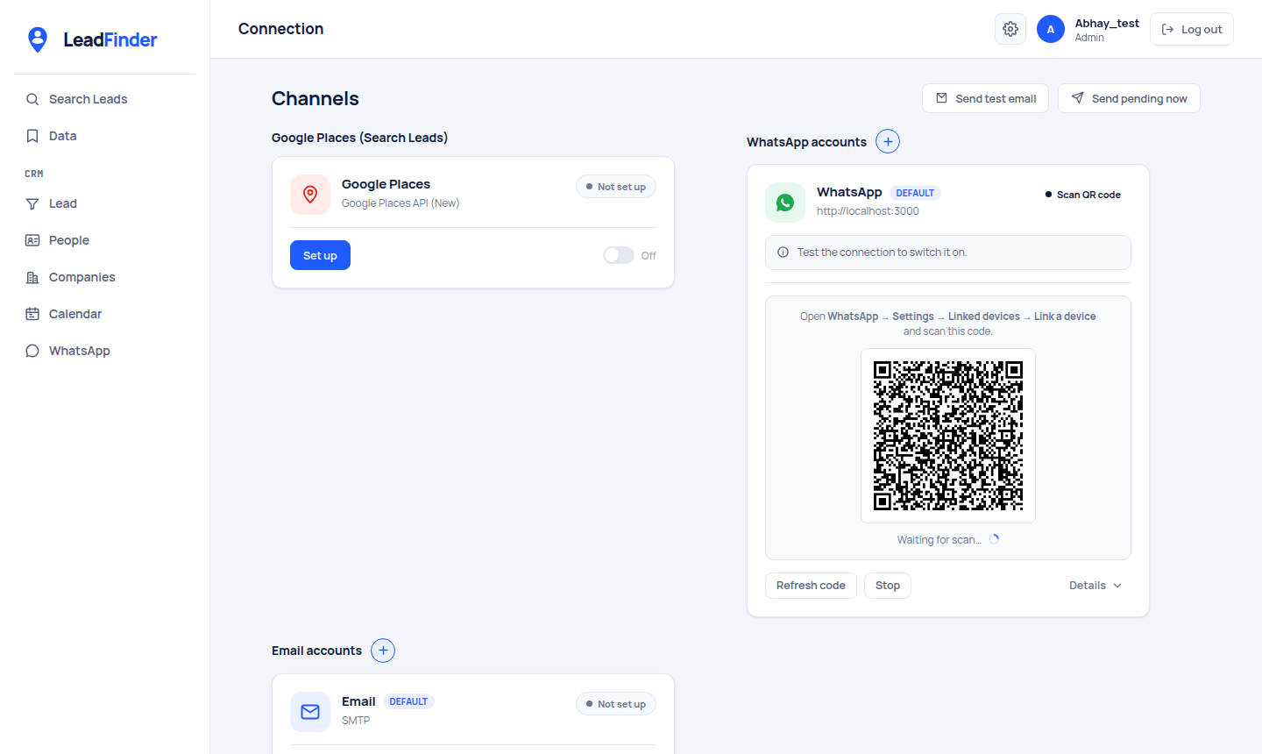Click the Set up button for Google Places

point(320,255)
